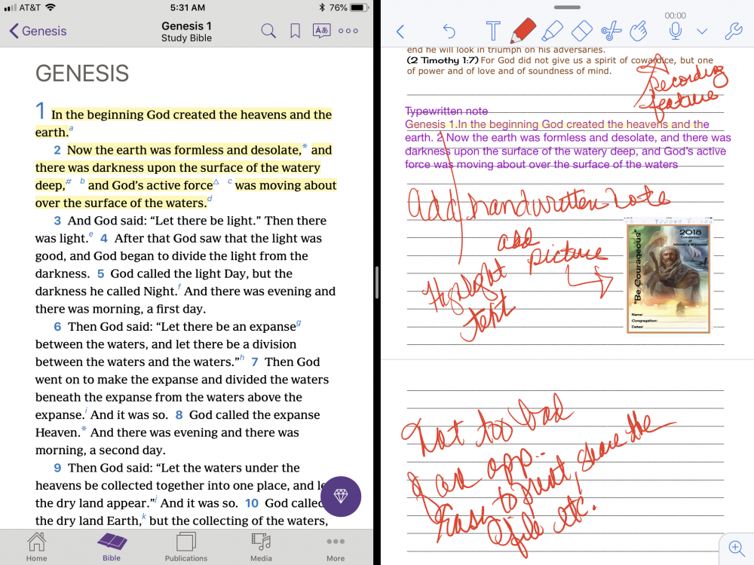This screenshot has height=565, width=754.
Task: Go back to Genesis chapter list
Action: pyautogui.click(x=38, y=31)
